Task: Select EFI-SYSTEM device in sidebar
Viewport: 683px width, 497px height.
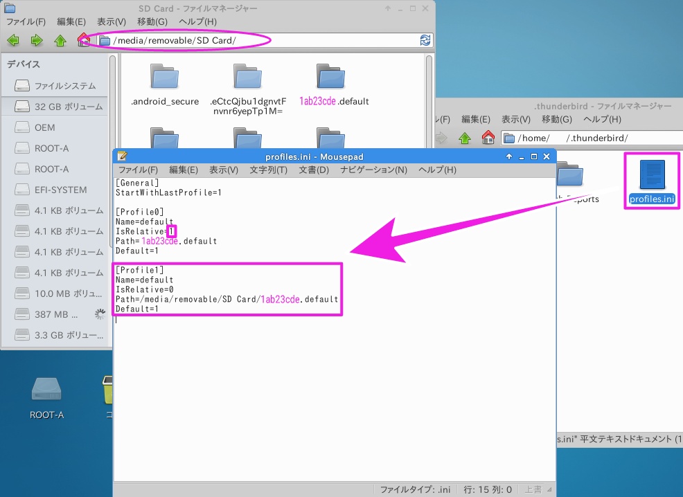Action: [55, 190]
